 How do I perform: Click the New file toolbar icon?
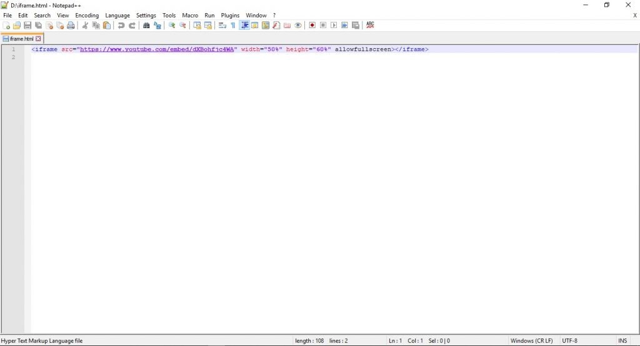click(x=6, y=26)
